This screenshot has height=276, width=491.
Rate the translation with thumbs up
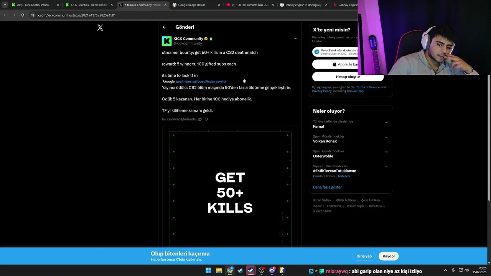(200, 119)
